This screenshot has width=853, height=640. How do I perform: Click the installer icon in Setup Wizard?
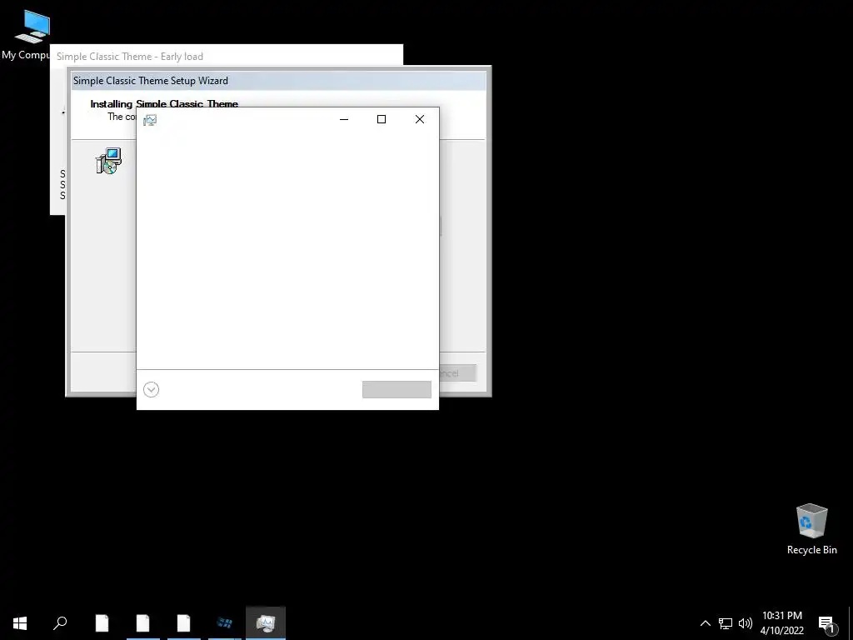point(108,161)
